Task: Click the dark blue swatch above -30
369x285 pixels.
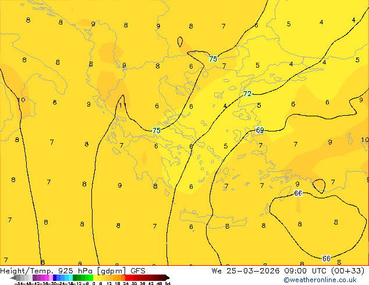Action: [x=55, y=277]
